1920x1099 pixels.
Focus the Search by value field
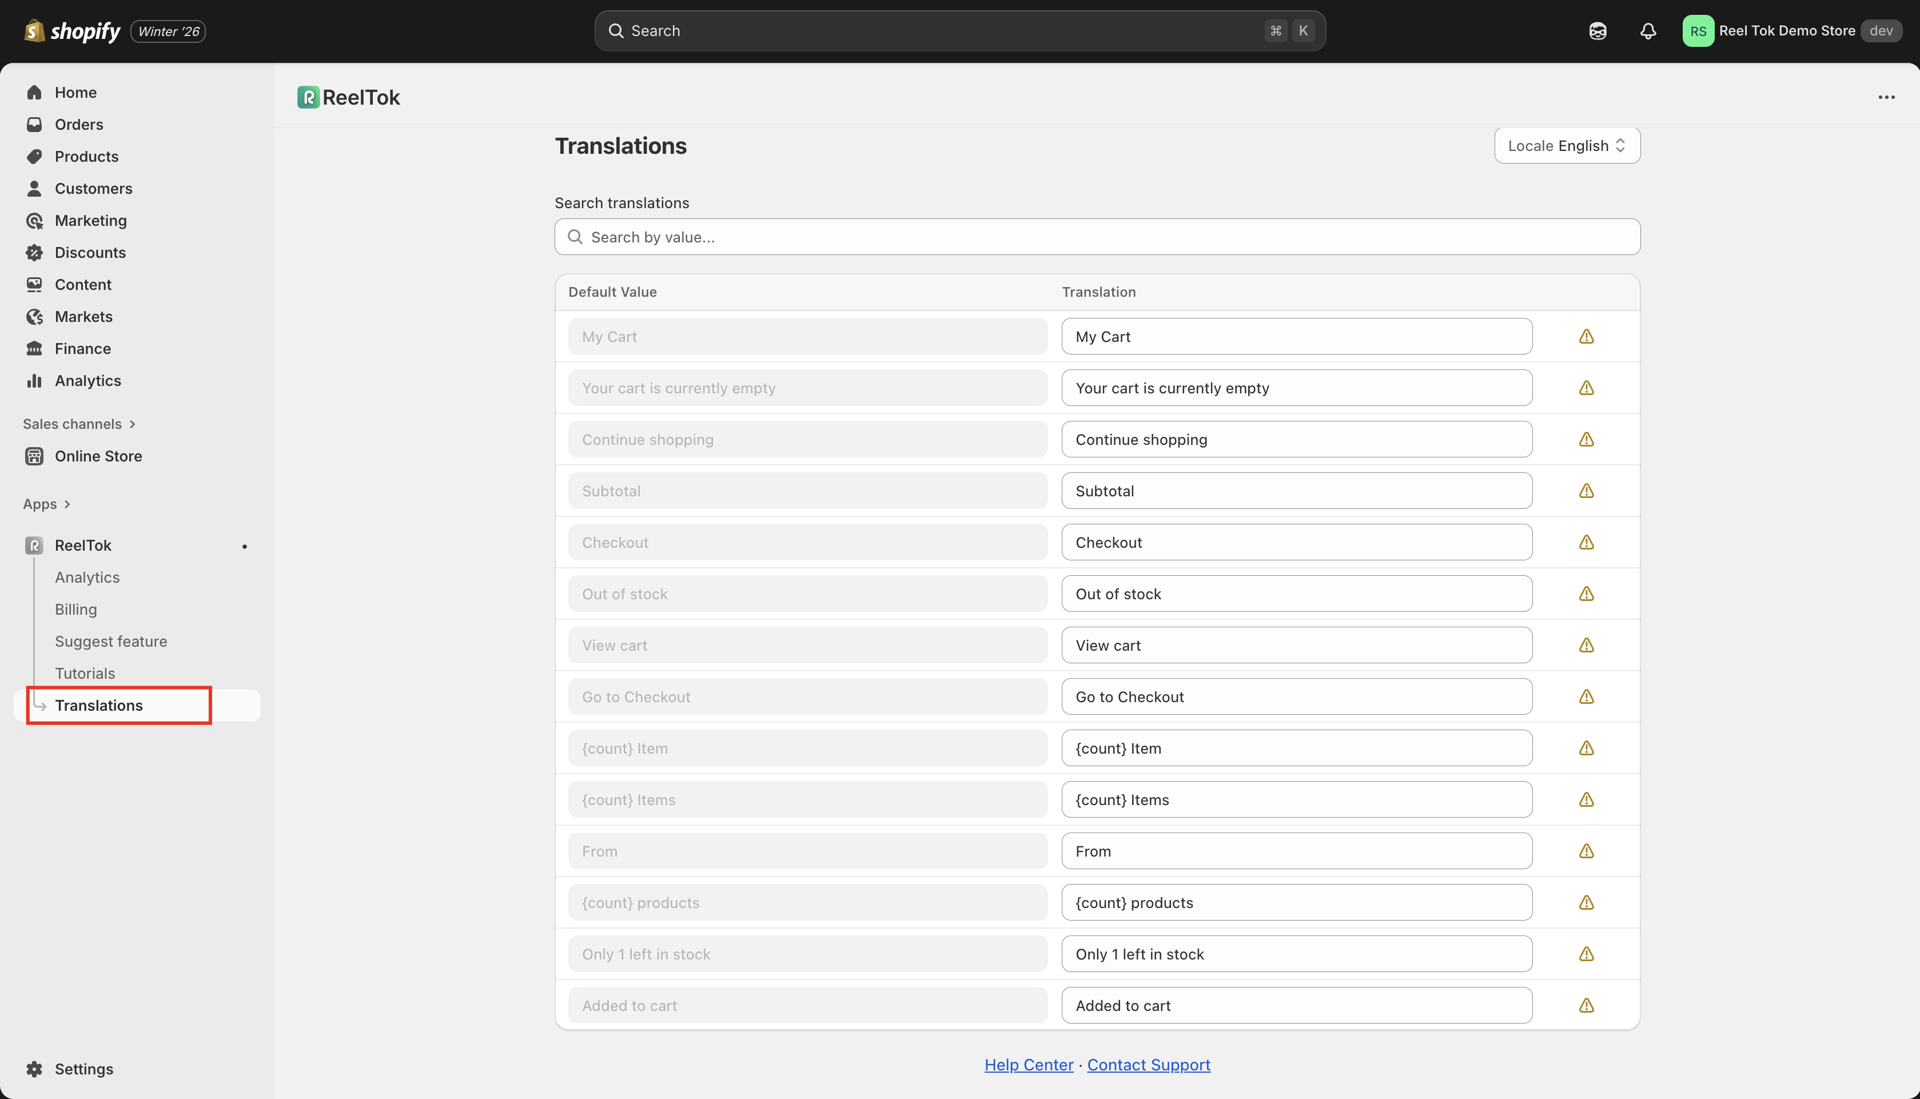click(x=1097, y=237)
